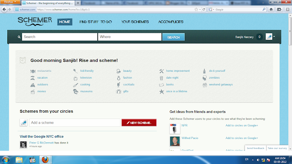Click the beauty category icon
292x164 pixels.
pyautogui.click(x=119, y=71)
